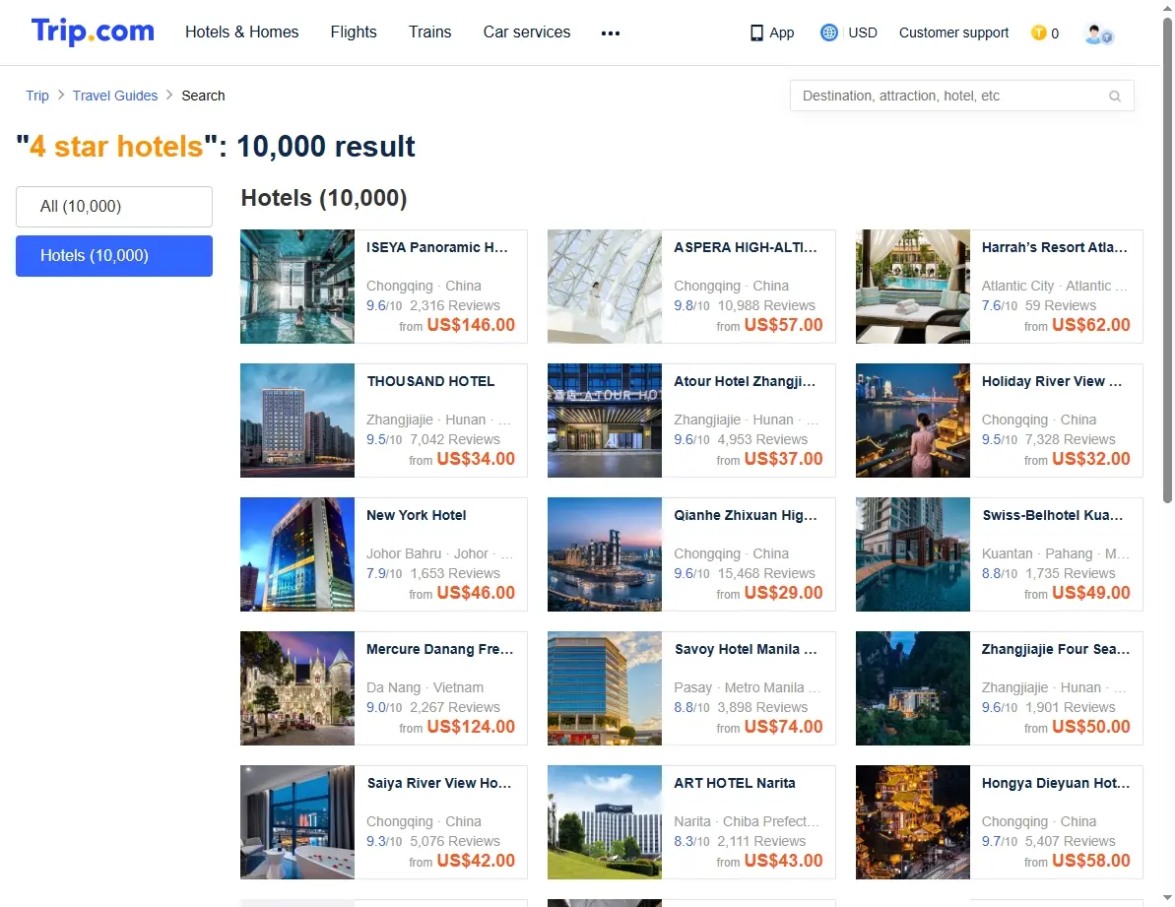The height and width of the screenshot is (907, 1175).
Task: Click the globe language icon
Action: click(828, 32)
